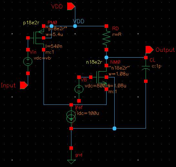The width and height of the screenshot is (176, 167).
Task: Select the VB voltage source circle
Action: click(x=79, y=89)
